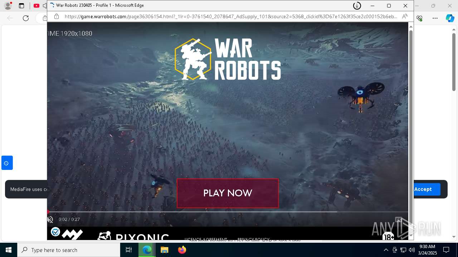458x257 pixels.
Task: Seek in the video progress bar
Action: click(228, 212)
